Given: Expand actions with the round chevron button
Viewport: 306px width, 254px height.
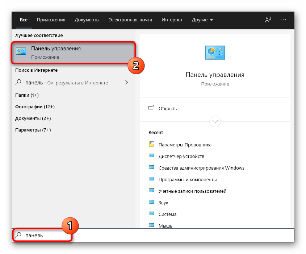Looking at the screenshot, I should [x=215, y=121].
